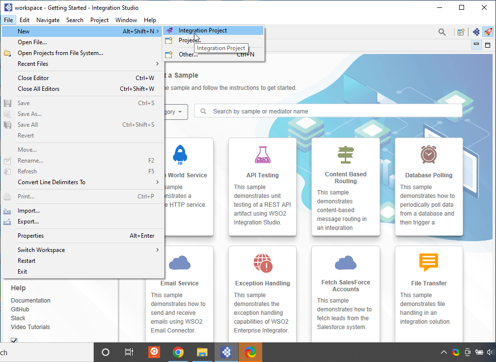Image resolution: width=496 pixels, height=362 pixels.
Task: Open the Documentation help link
Action: tap(30, 300)
